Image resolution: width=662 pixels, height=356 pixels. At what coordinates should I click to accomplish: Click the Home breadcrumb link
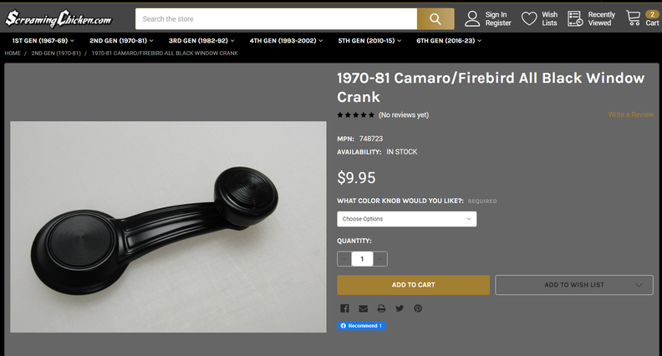coord(13,53)
